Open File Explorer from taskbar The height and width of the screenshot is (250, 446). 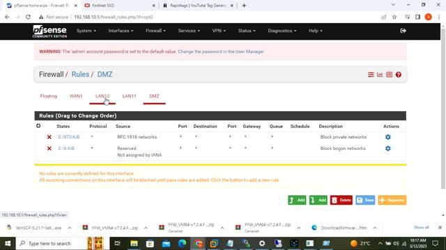(x=134, y=244)
